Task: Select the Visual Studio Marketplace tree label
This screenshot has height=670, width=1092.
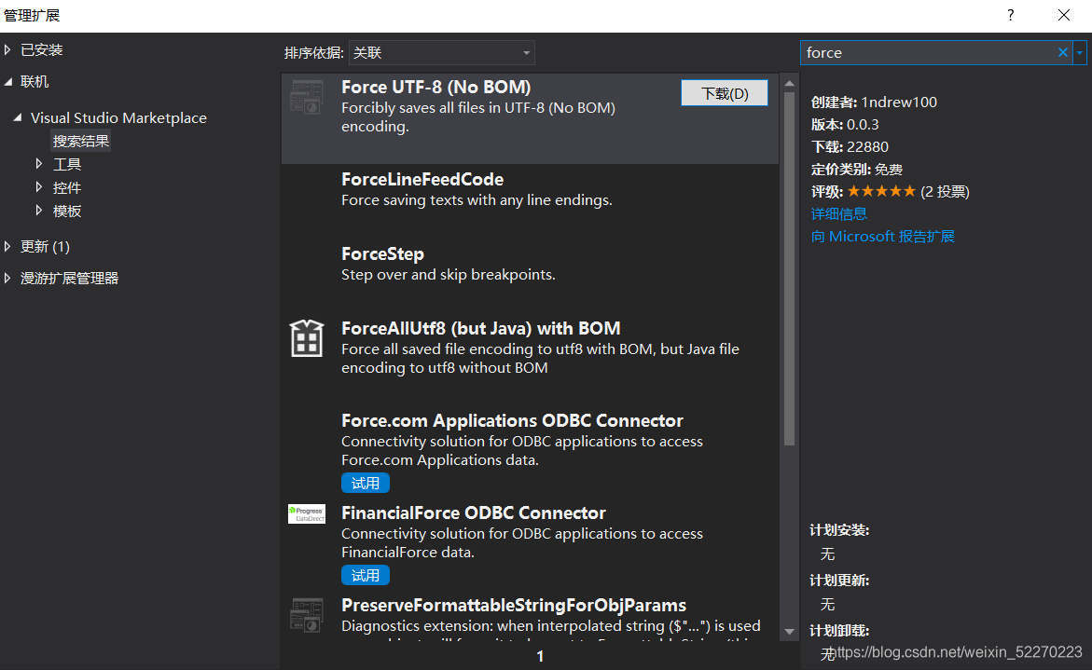Action: click(x=118, y=118)
